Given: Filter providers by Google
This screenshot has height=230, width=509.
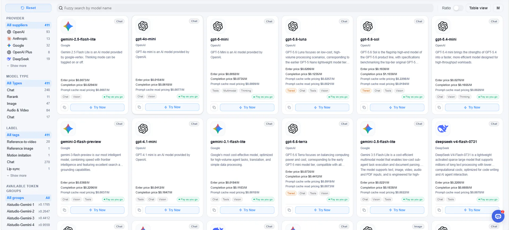Looking at the screenshot, I should click(28, 45).
